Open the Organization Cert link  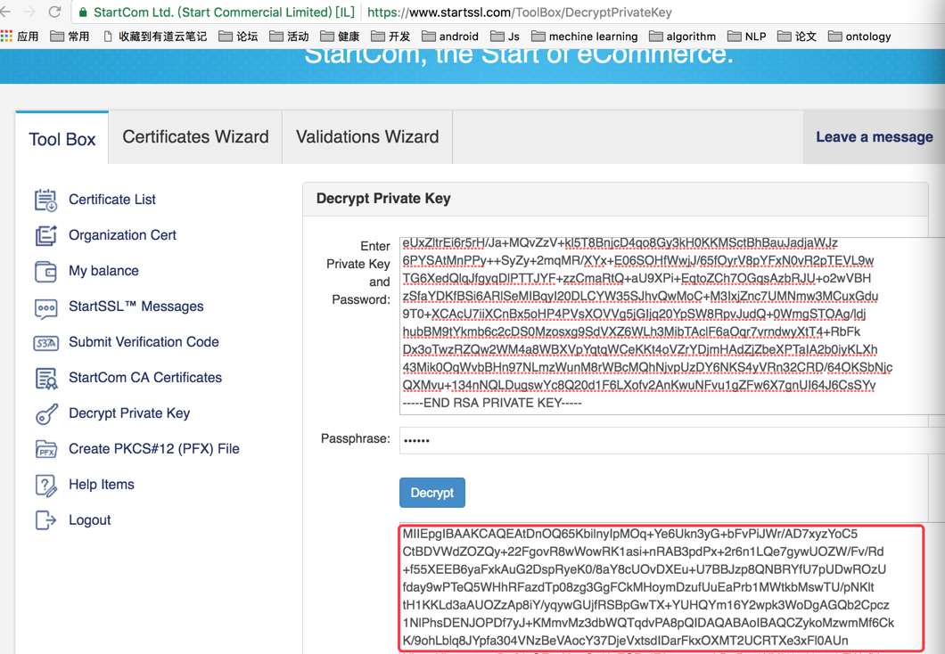(x=122, y=235)
